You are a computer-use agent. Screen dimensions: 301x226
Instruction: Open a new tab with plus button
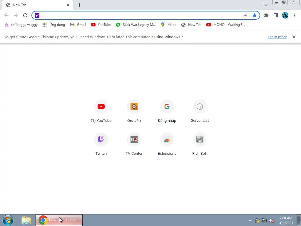coord(79,5)
